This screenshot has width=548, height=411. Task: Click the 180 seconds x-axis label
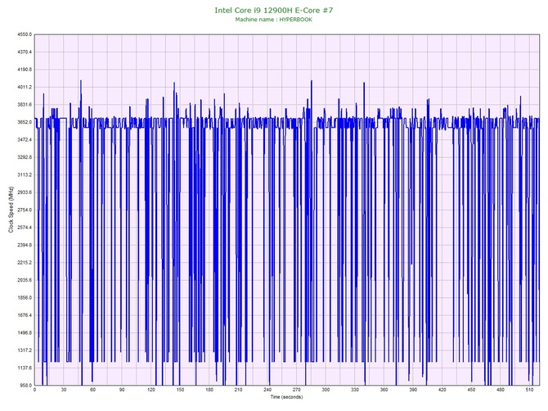point(209,390)
